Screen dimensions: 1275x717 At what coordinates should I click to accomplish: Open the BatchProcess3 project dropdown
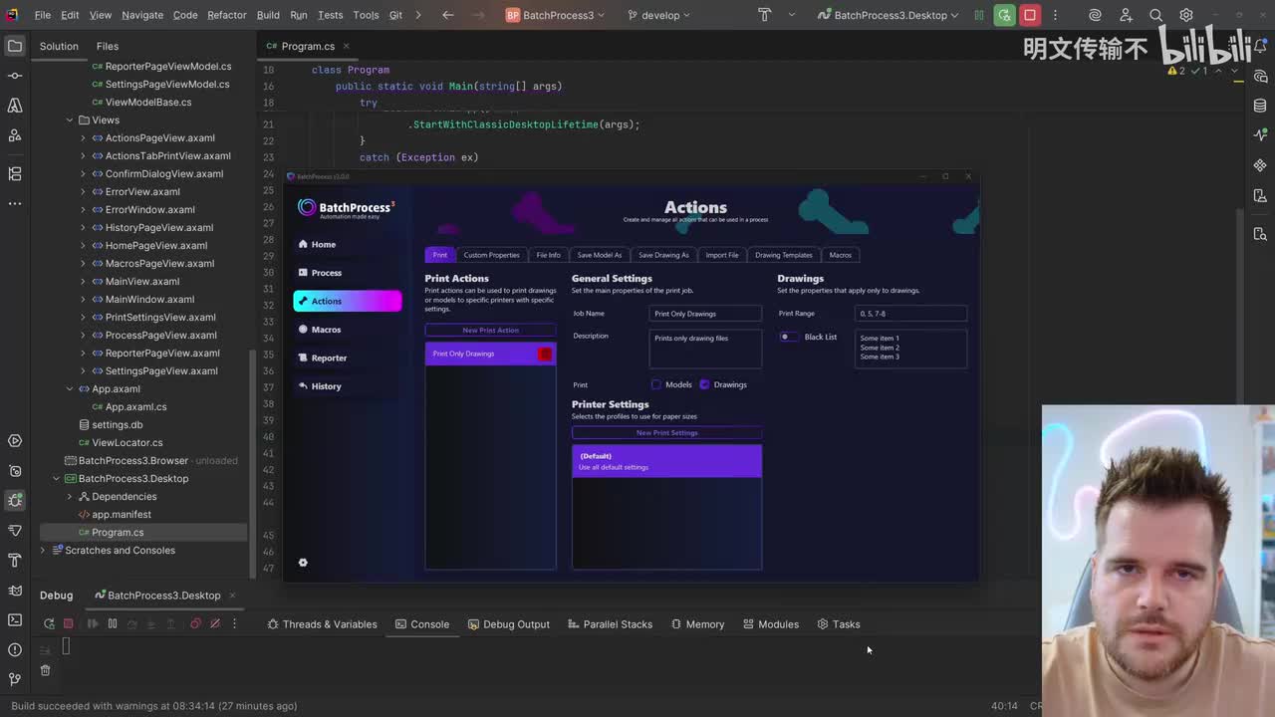556,15
